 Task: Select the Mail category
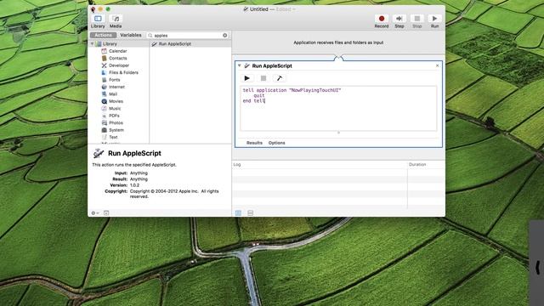click(x=113, y=94)
